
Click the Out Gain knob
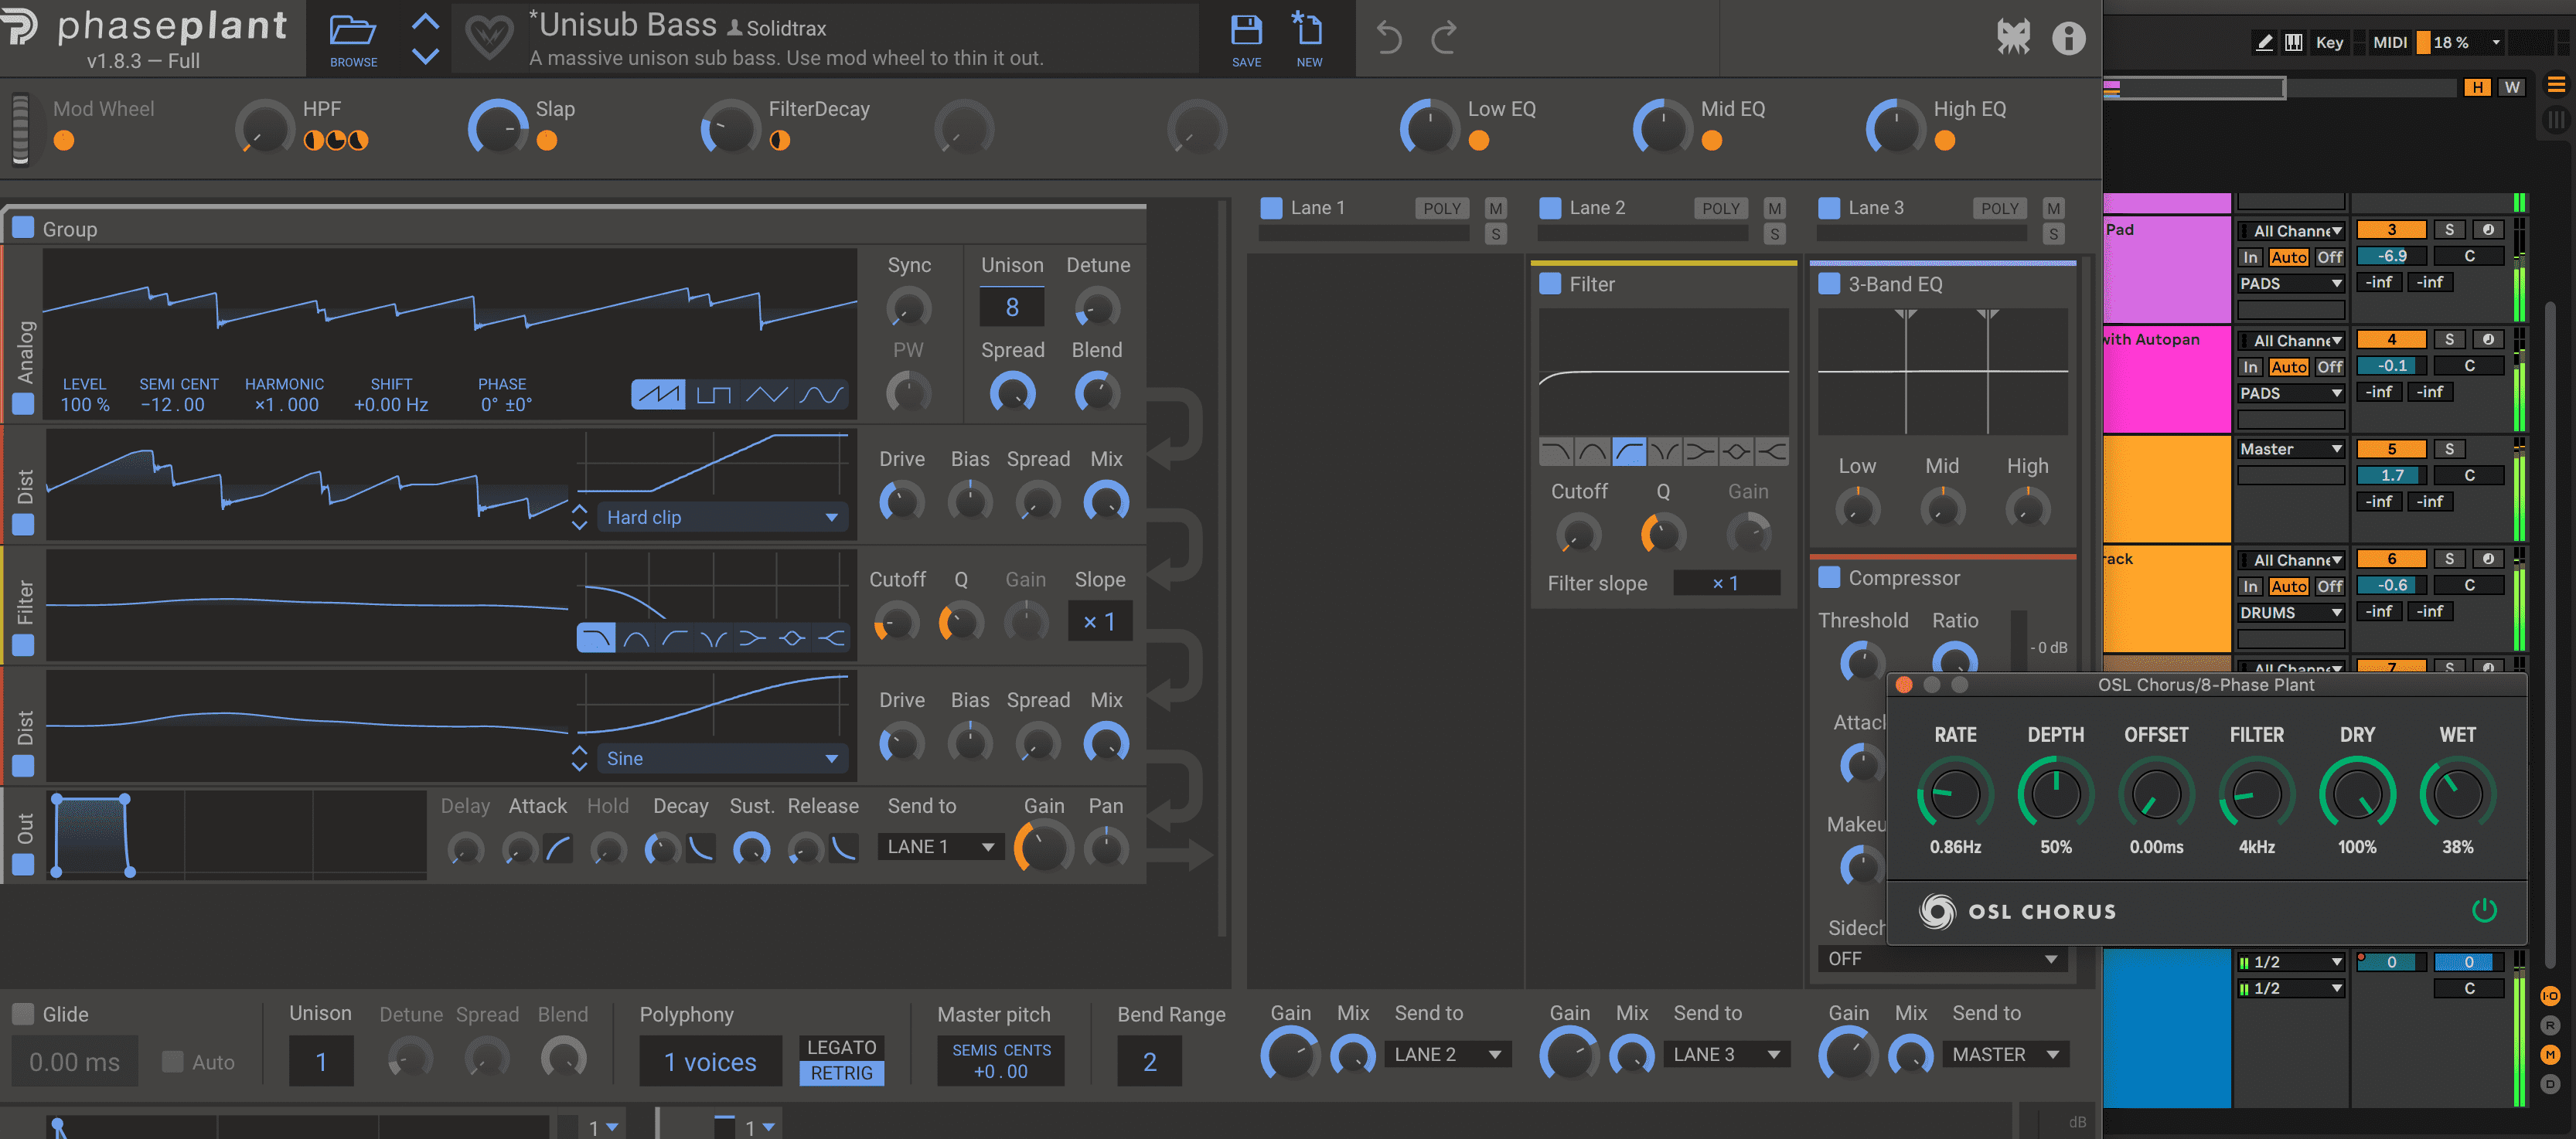(x=1043, y=847)
